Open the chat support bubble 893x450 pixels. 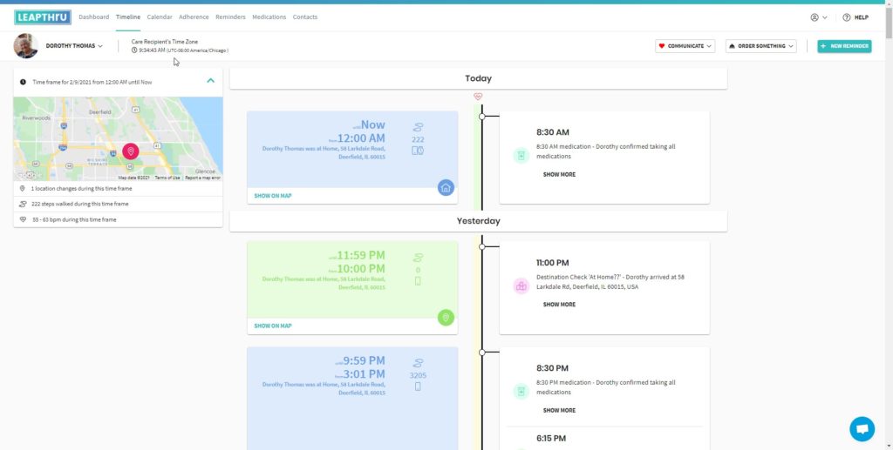pos(862,428)
